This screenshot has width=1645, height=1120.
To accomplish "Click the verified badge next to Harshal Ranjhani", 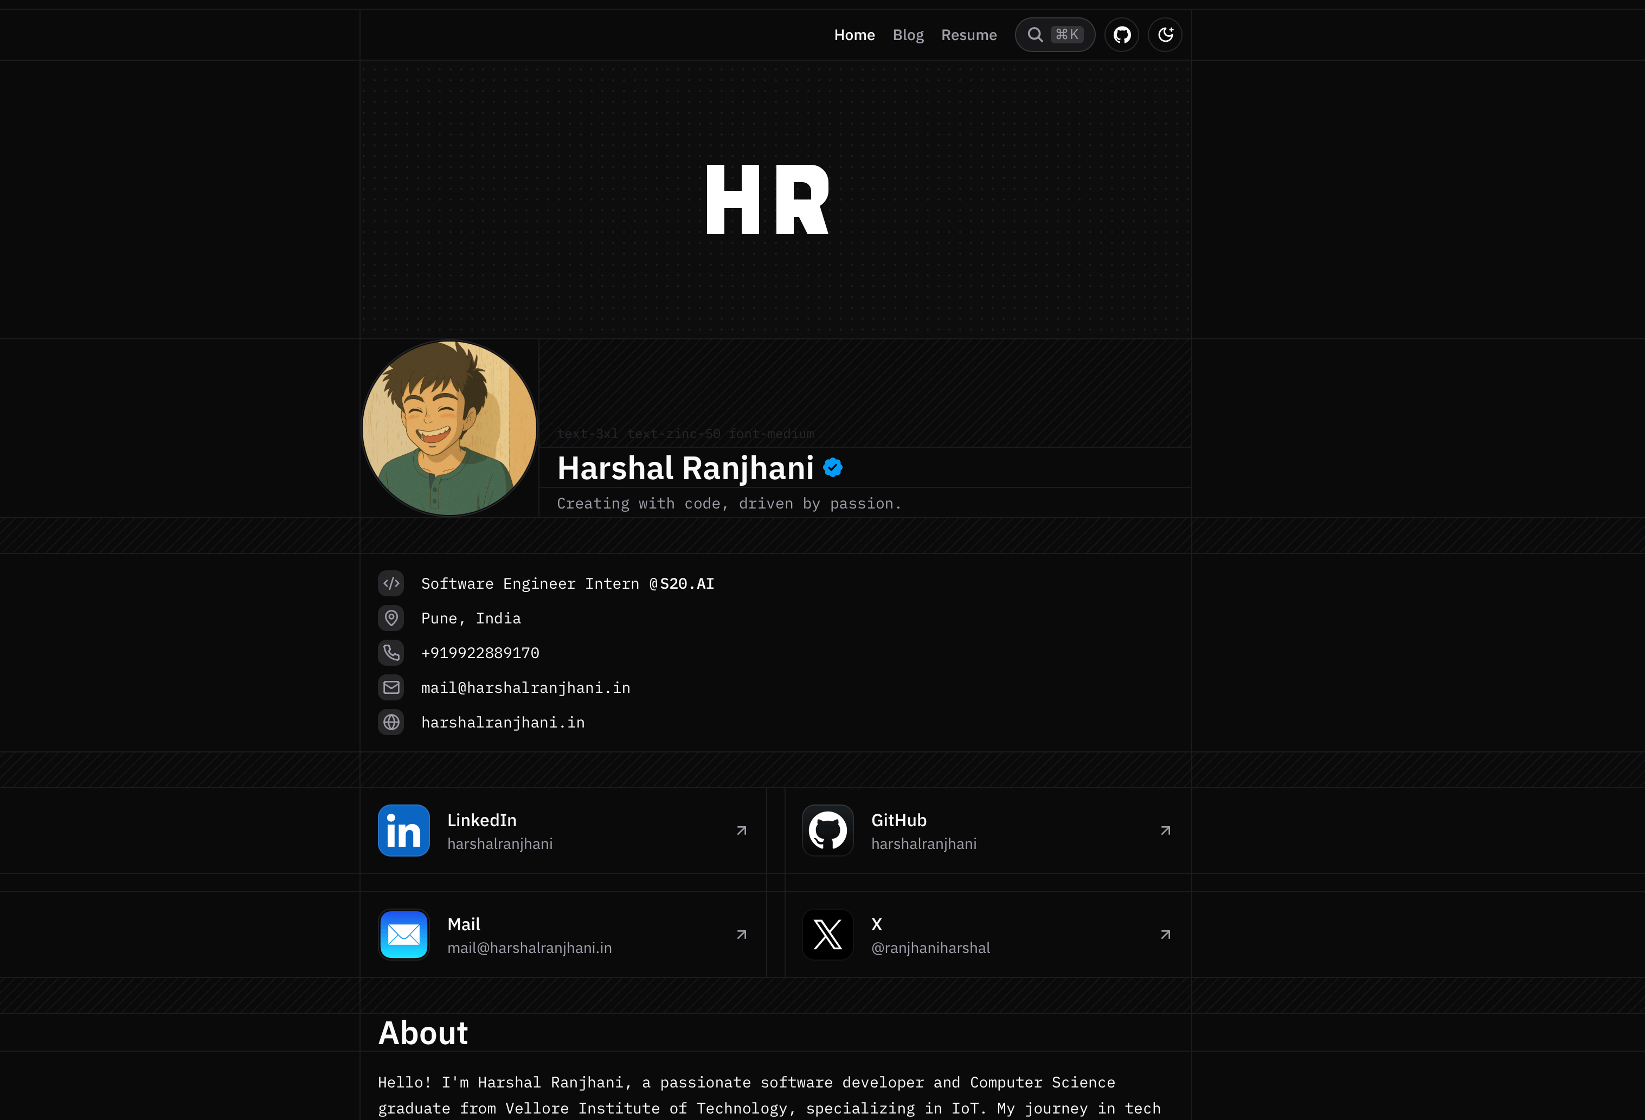I will (x=833, y=467).
